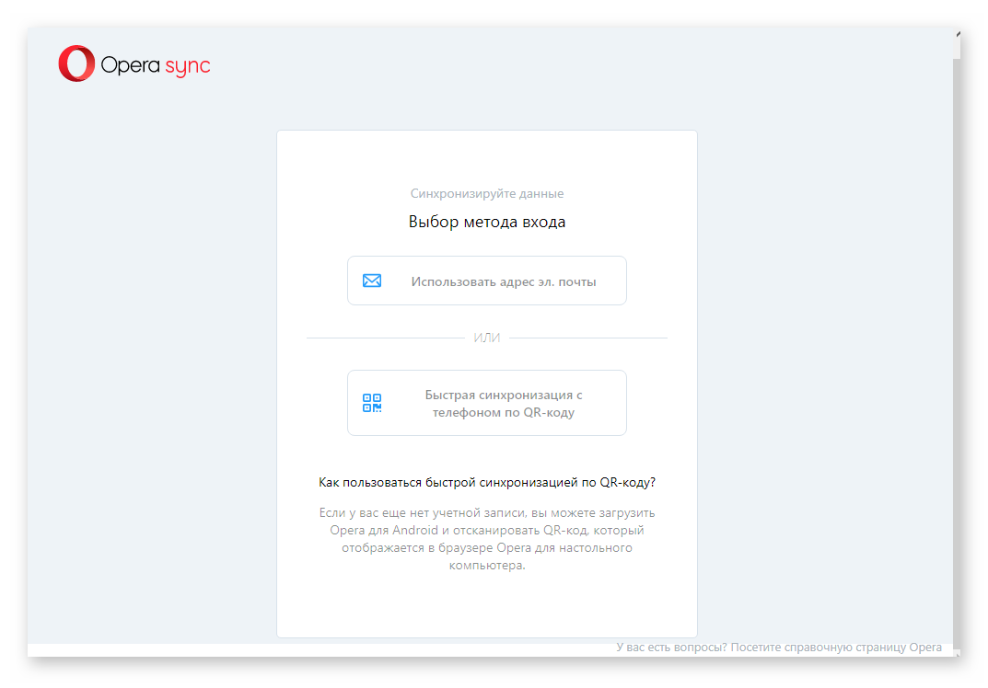Click the red Opera "O" logo
This screenshot has height=688, width=988.
pos(76,64)
